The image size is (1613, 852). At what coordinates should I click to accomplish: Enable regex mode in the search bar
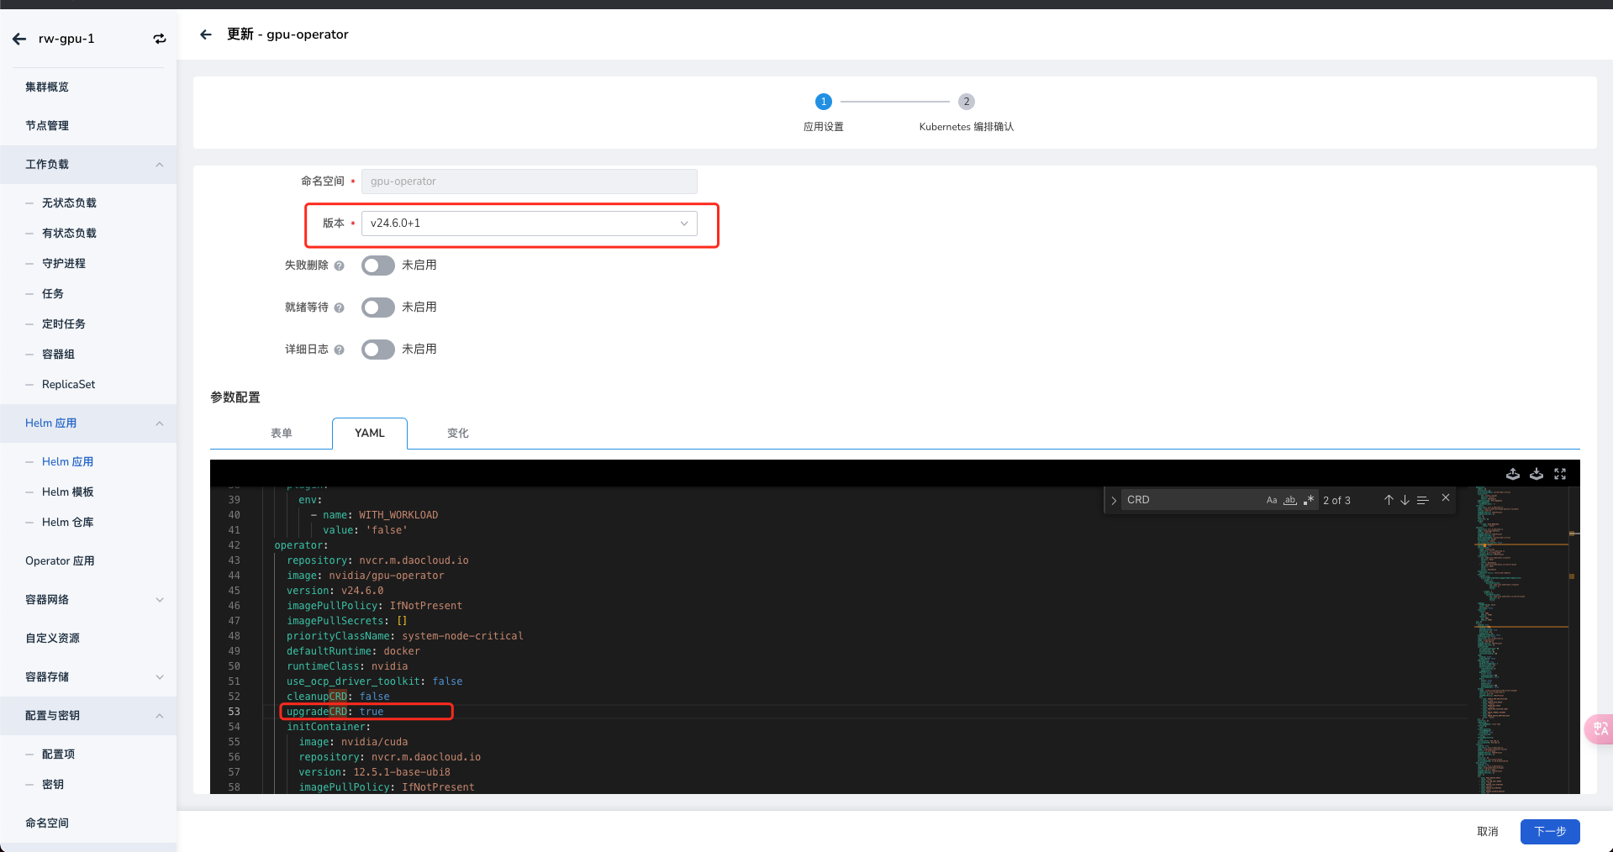(1309, 500)
